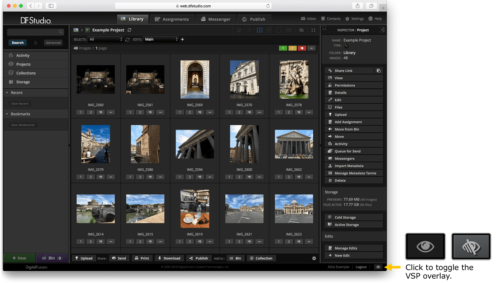
Task: Open Activity in sidebar
Action: (36, 55)
